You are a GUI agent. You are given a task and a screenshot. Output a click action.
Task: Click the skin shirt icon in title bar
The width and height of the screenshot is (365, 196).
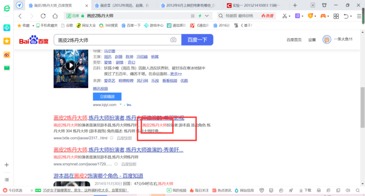[x=324, y=5]
